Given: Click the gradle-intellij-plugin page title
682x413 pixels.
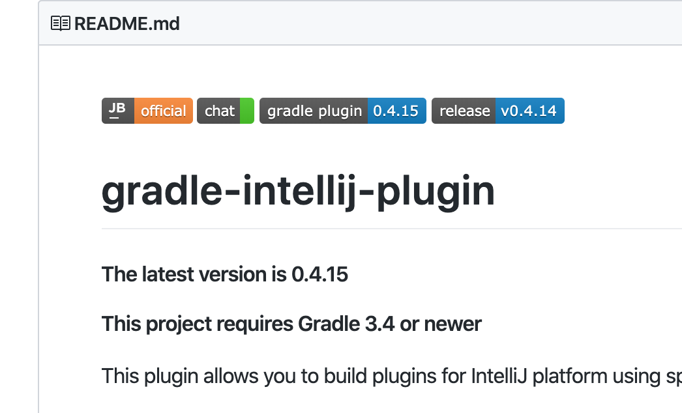Looking at the screenshot, I should (x=298, y=190).
